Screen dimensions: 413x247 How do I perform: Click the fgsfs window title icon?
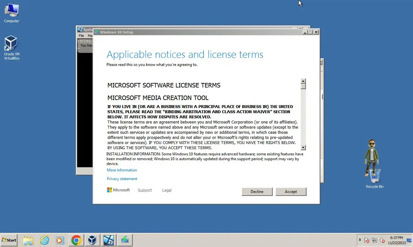tap(80, 29)
